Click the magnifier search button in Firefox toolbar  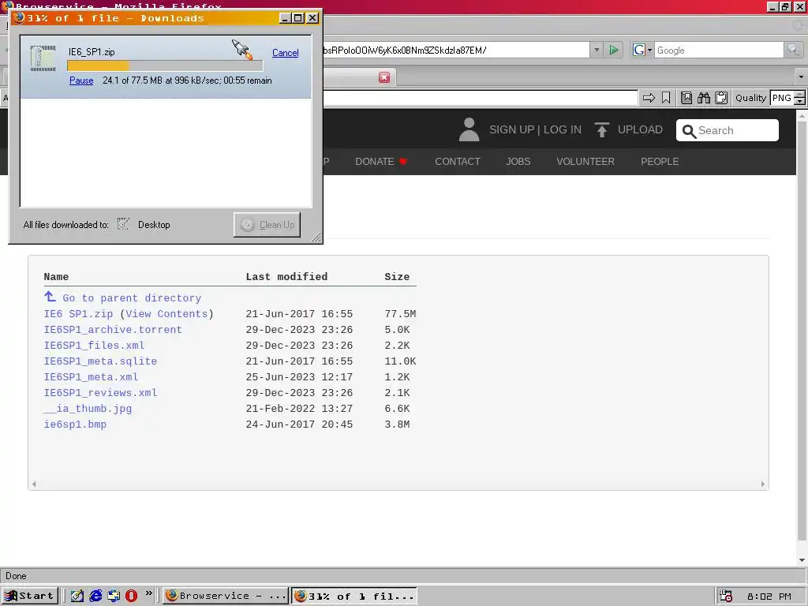pyautogui.click(x=793, y=50)
